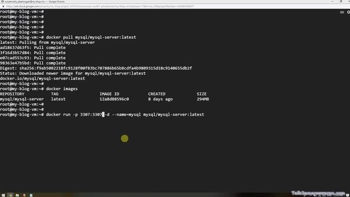The image size is (350, 197).
Task: Click the SIZE column header
Action: [x=202, y=94]
